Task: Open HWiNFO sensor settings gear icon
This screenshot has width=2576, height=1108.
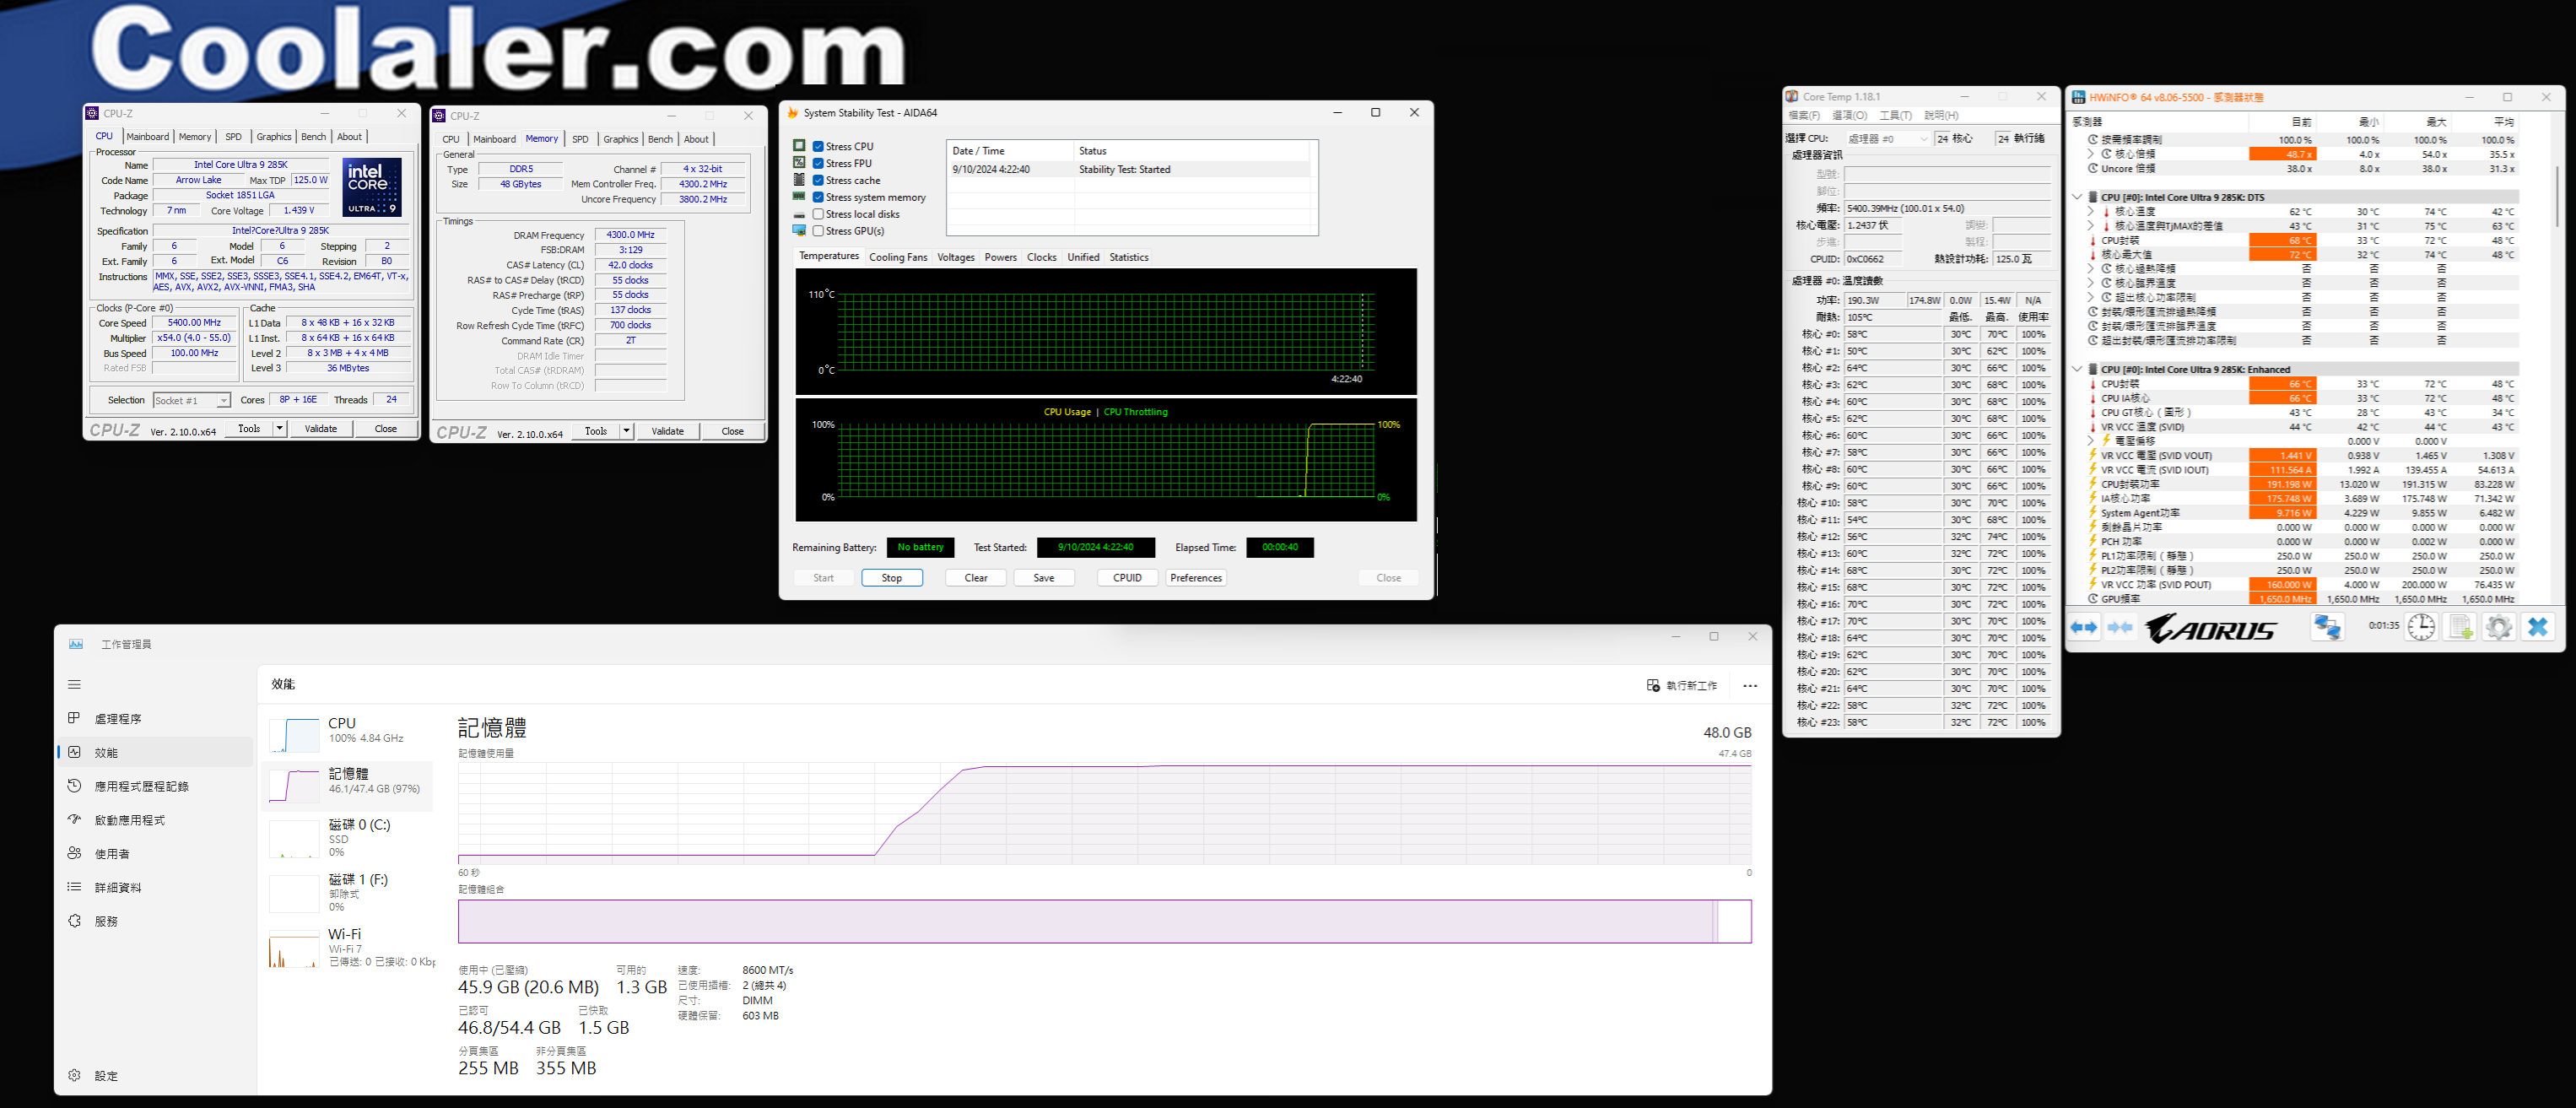Action: (2498, 627)
